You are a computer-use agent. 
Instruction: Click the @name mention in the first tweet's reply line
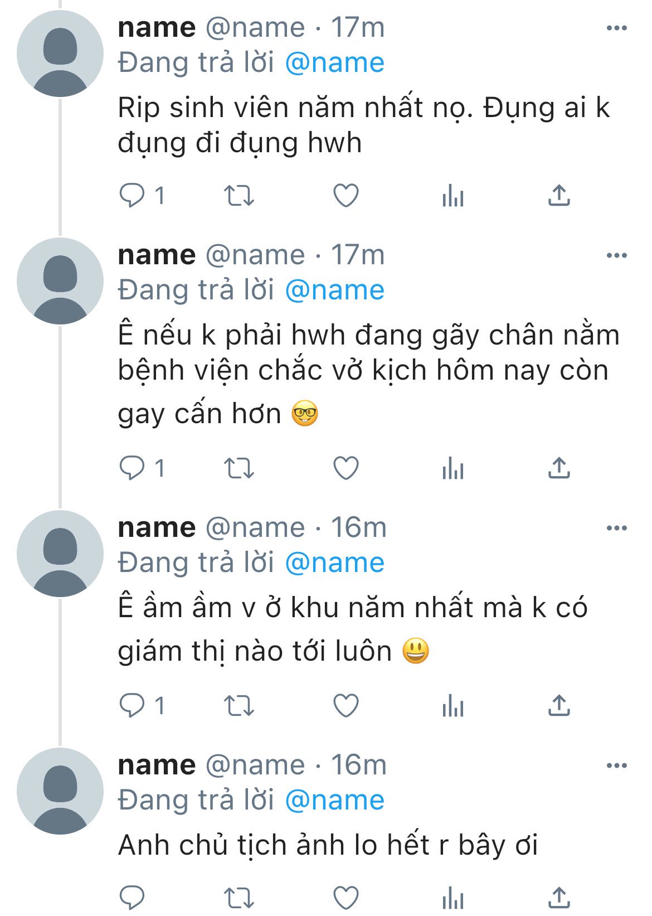(335, 62)
